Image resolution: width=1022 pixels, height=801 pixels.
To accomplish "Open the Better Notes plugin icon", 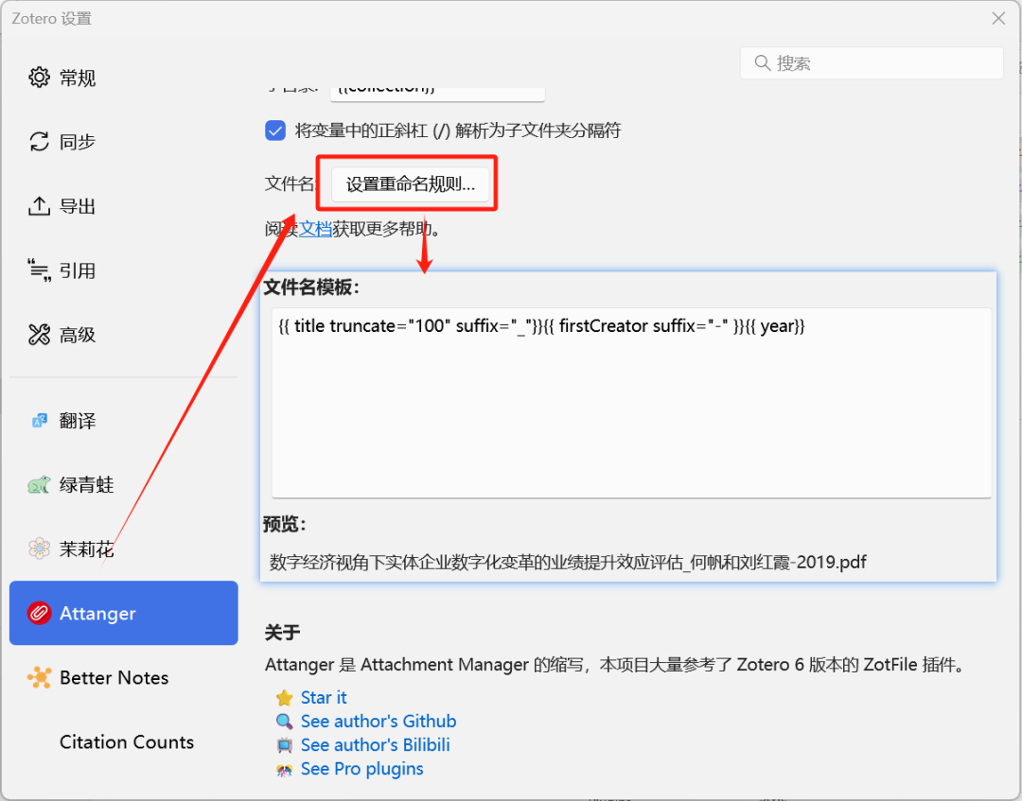I will click(39, 677).
